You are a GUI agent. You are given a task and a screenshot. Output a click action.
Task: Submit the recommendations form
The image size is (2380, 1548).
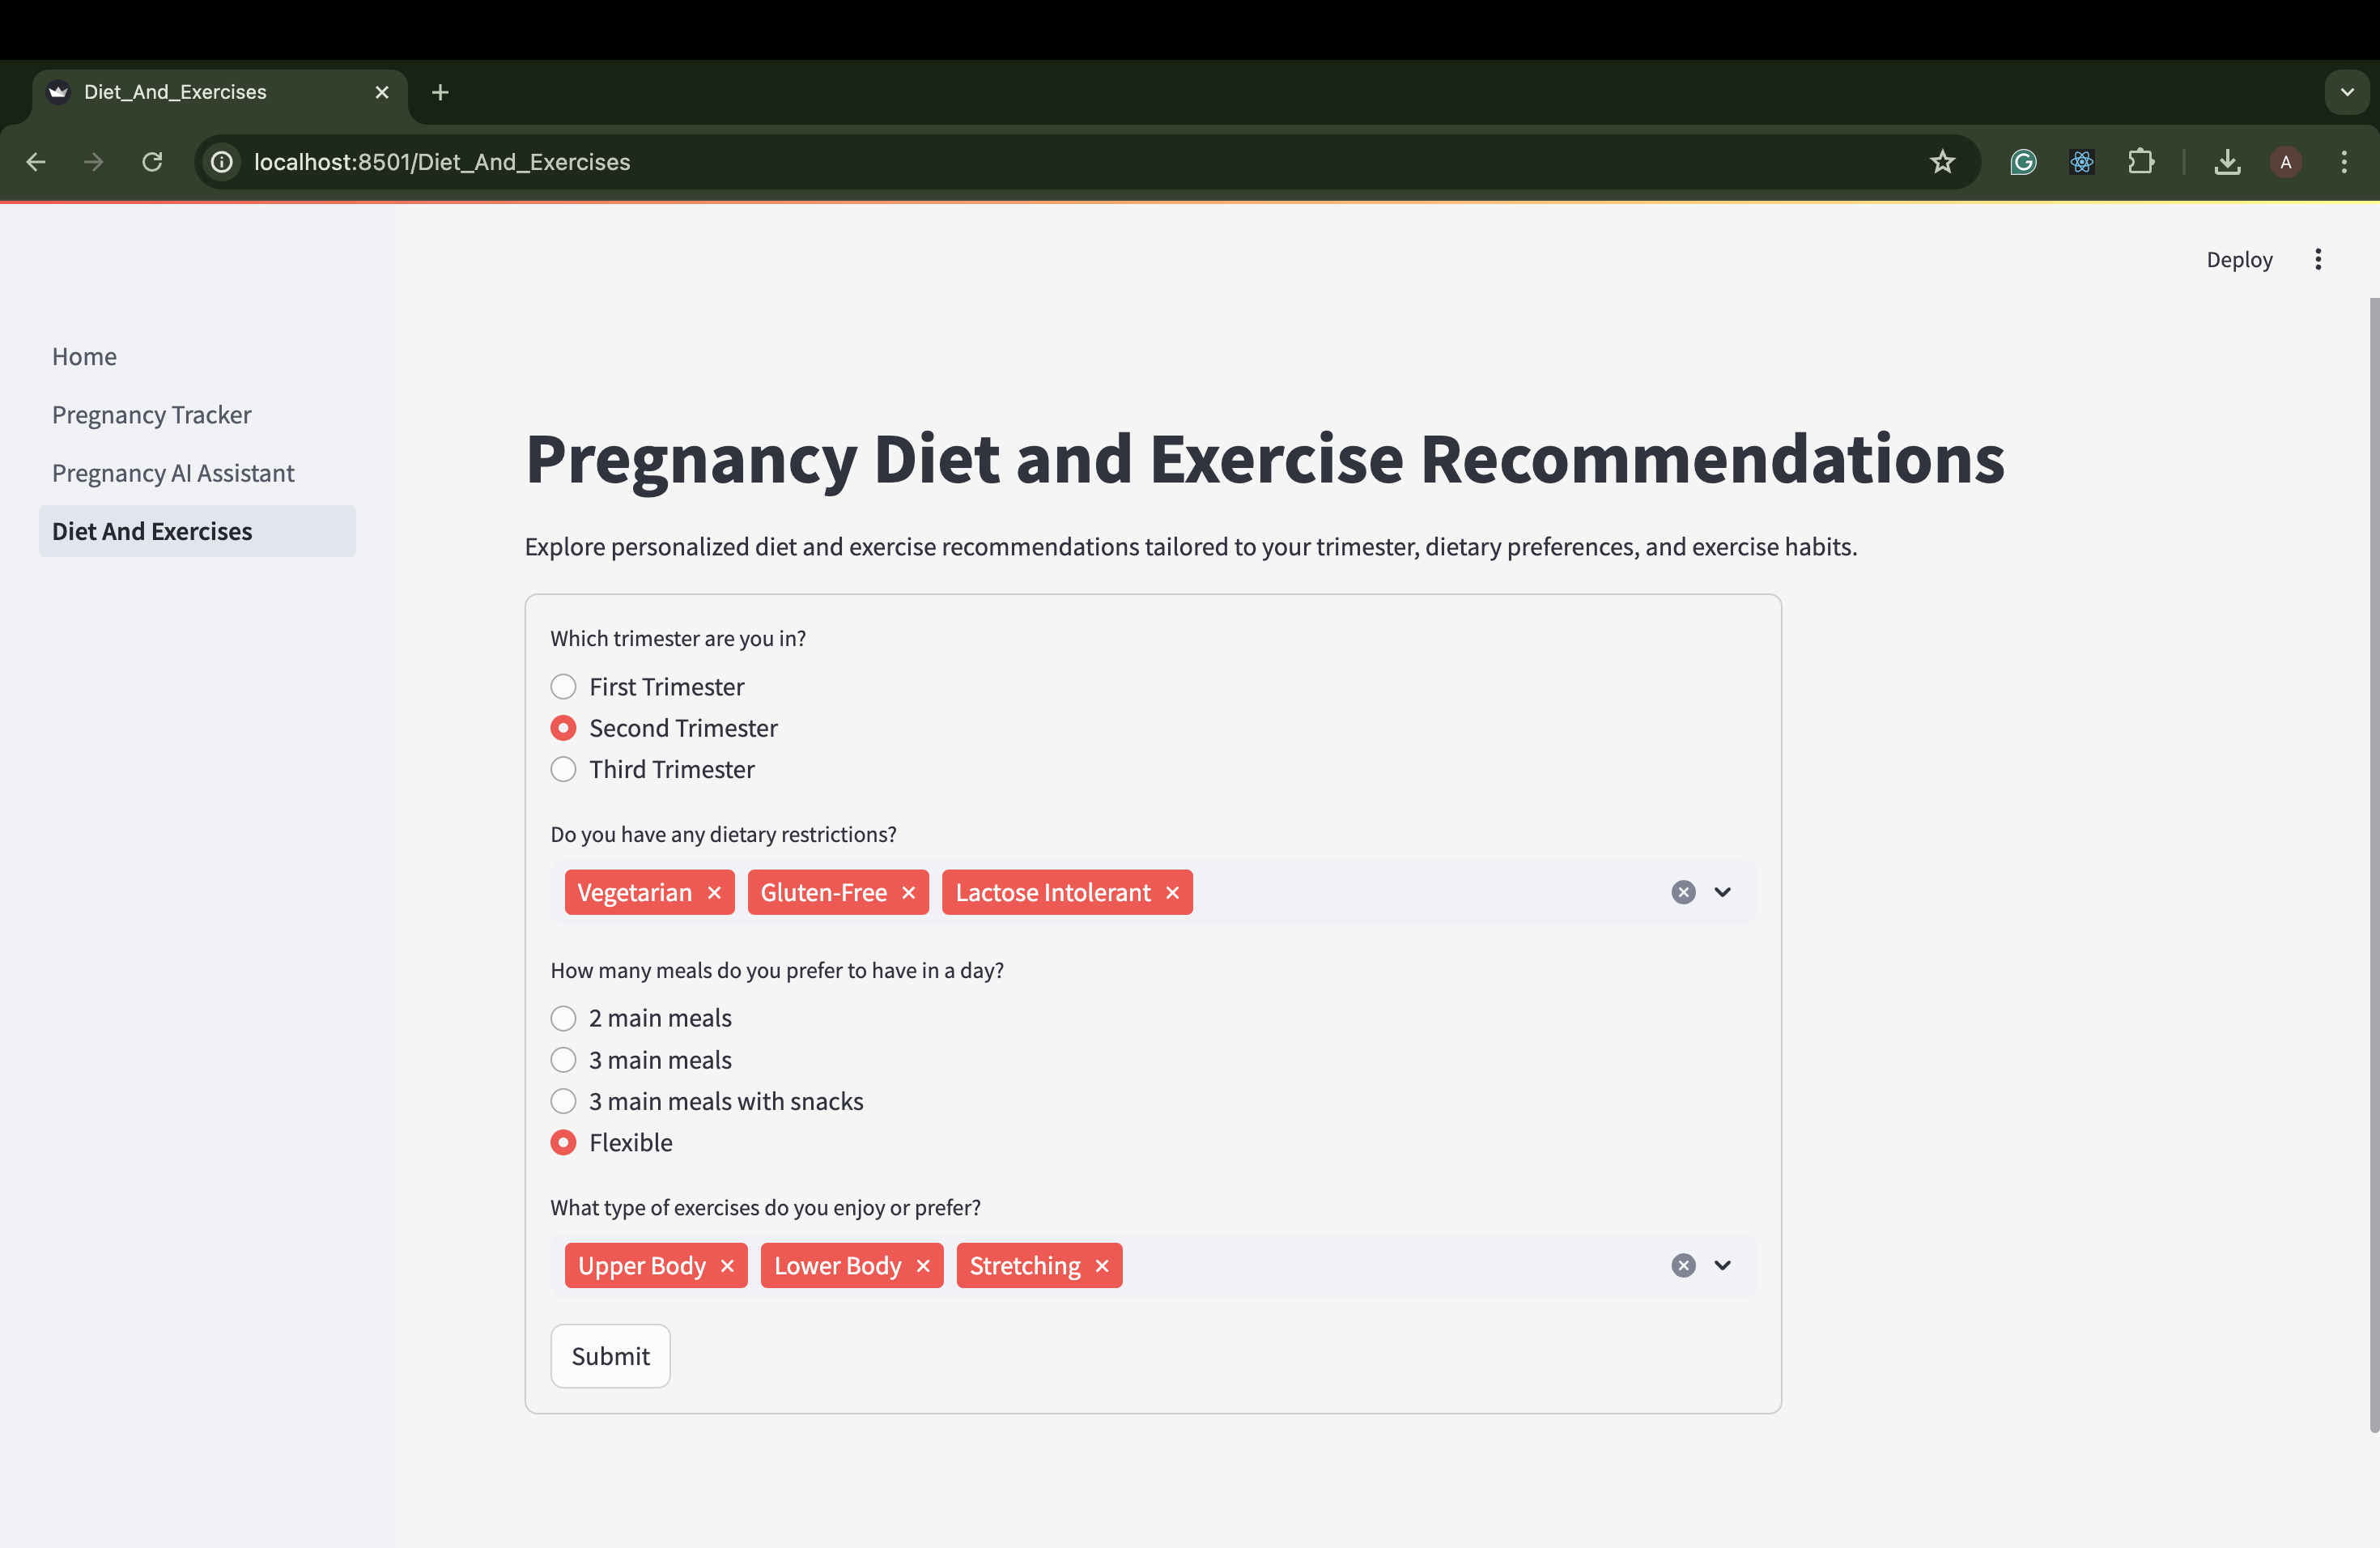(x=610, y=1356)
